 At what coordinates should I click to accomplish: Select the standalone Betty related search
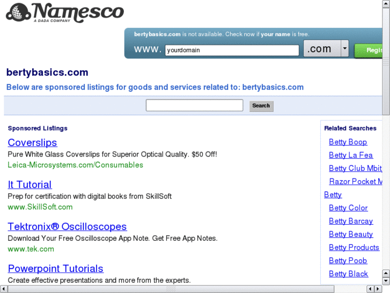(x=333, y=195)
